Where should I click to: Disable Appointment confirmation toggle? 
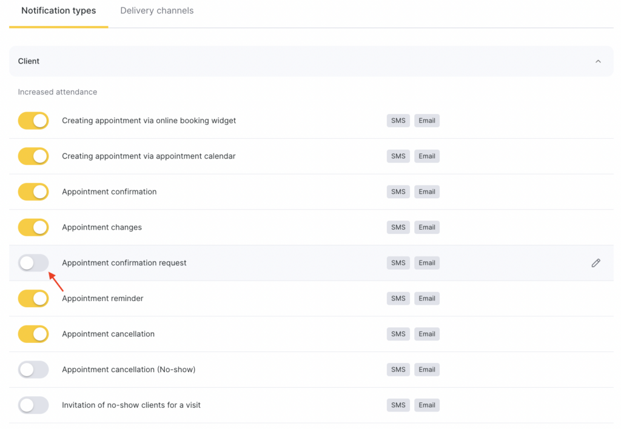[33, 192]
